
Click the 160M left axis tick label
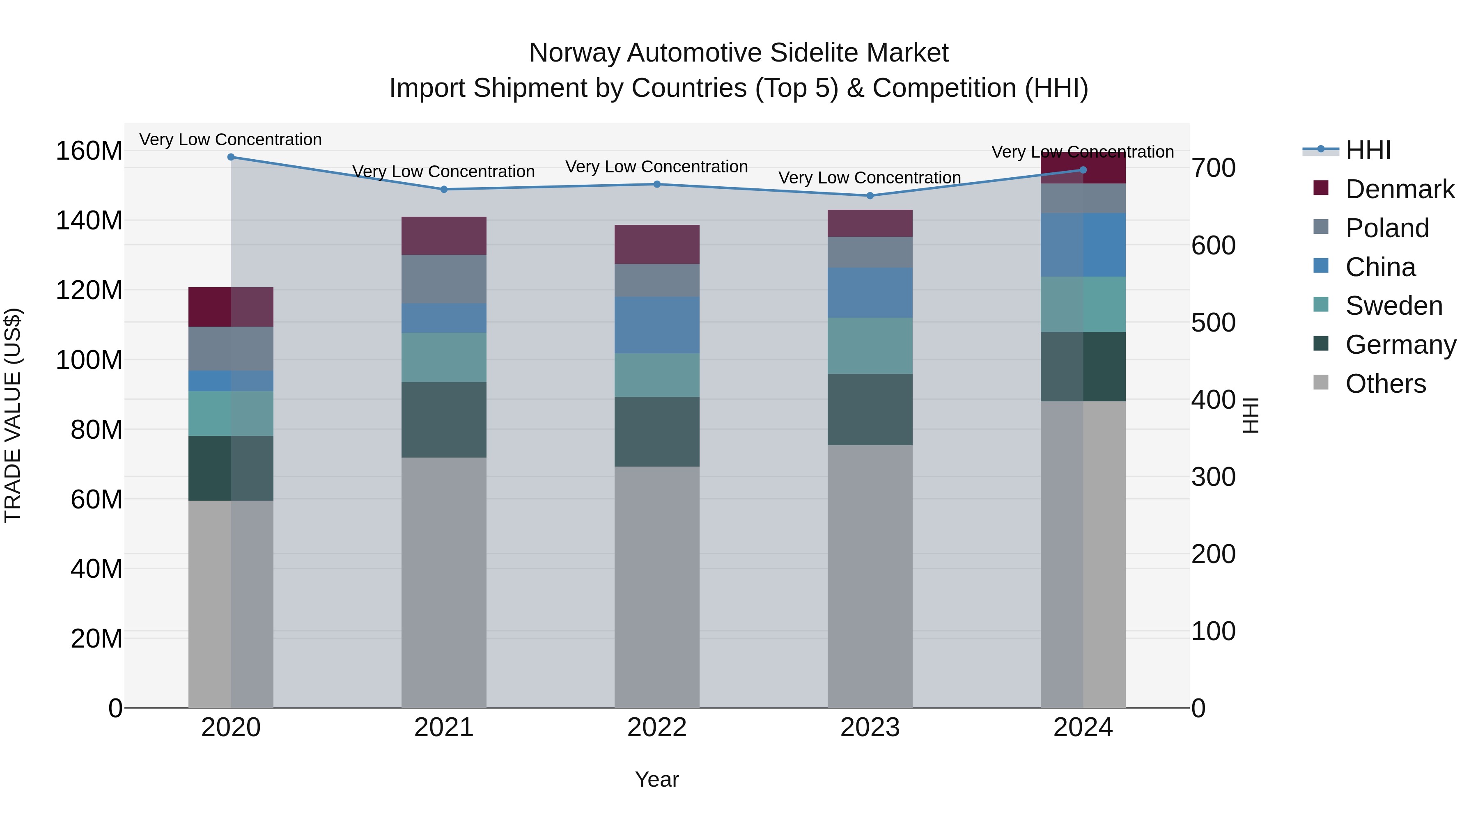coord(89,151)
